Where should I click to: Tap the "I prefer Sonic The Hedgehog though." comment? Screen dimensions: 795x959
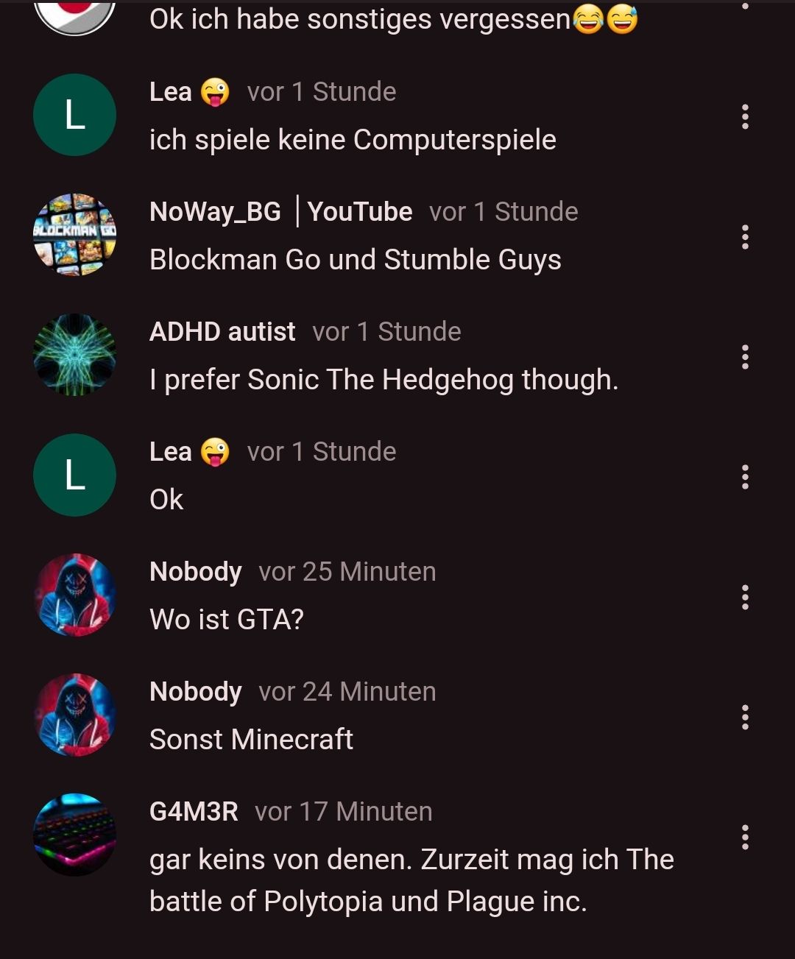click(x=384, y=380)
